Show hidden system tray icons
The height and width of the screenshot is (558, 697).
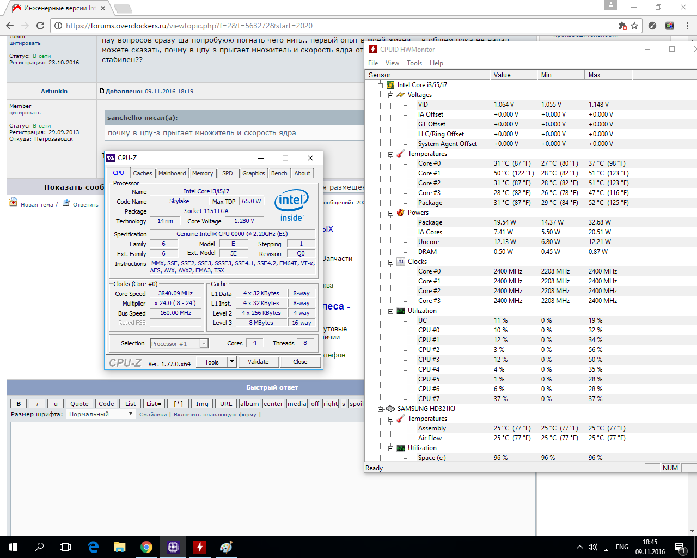(x=579, y=547)
